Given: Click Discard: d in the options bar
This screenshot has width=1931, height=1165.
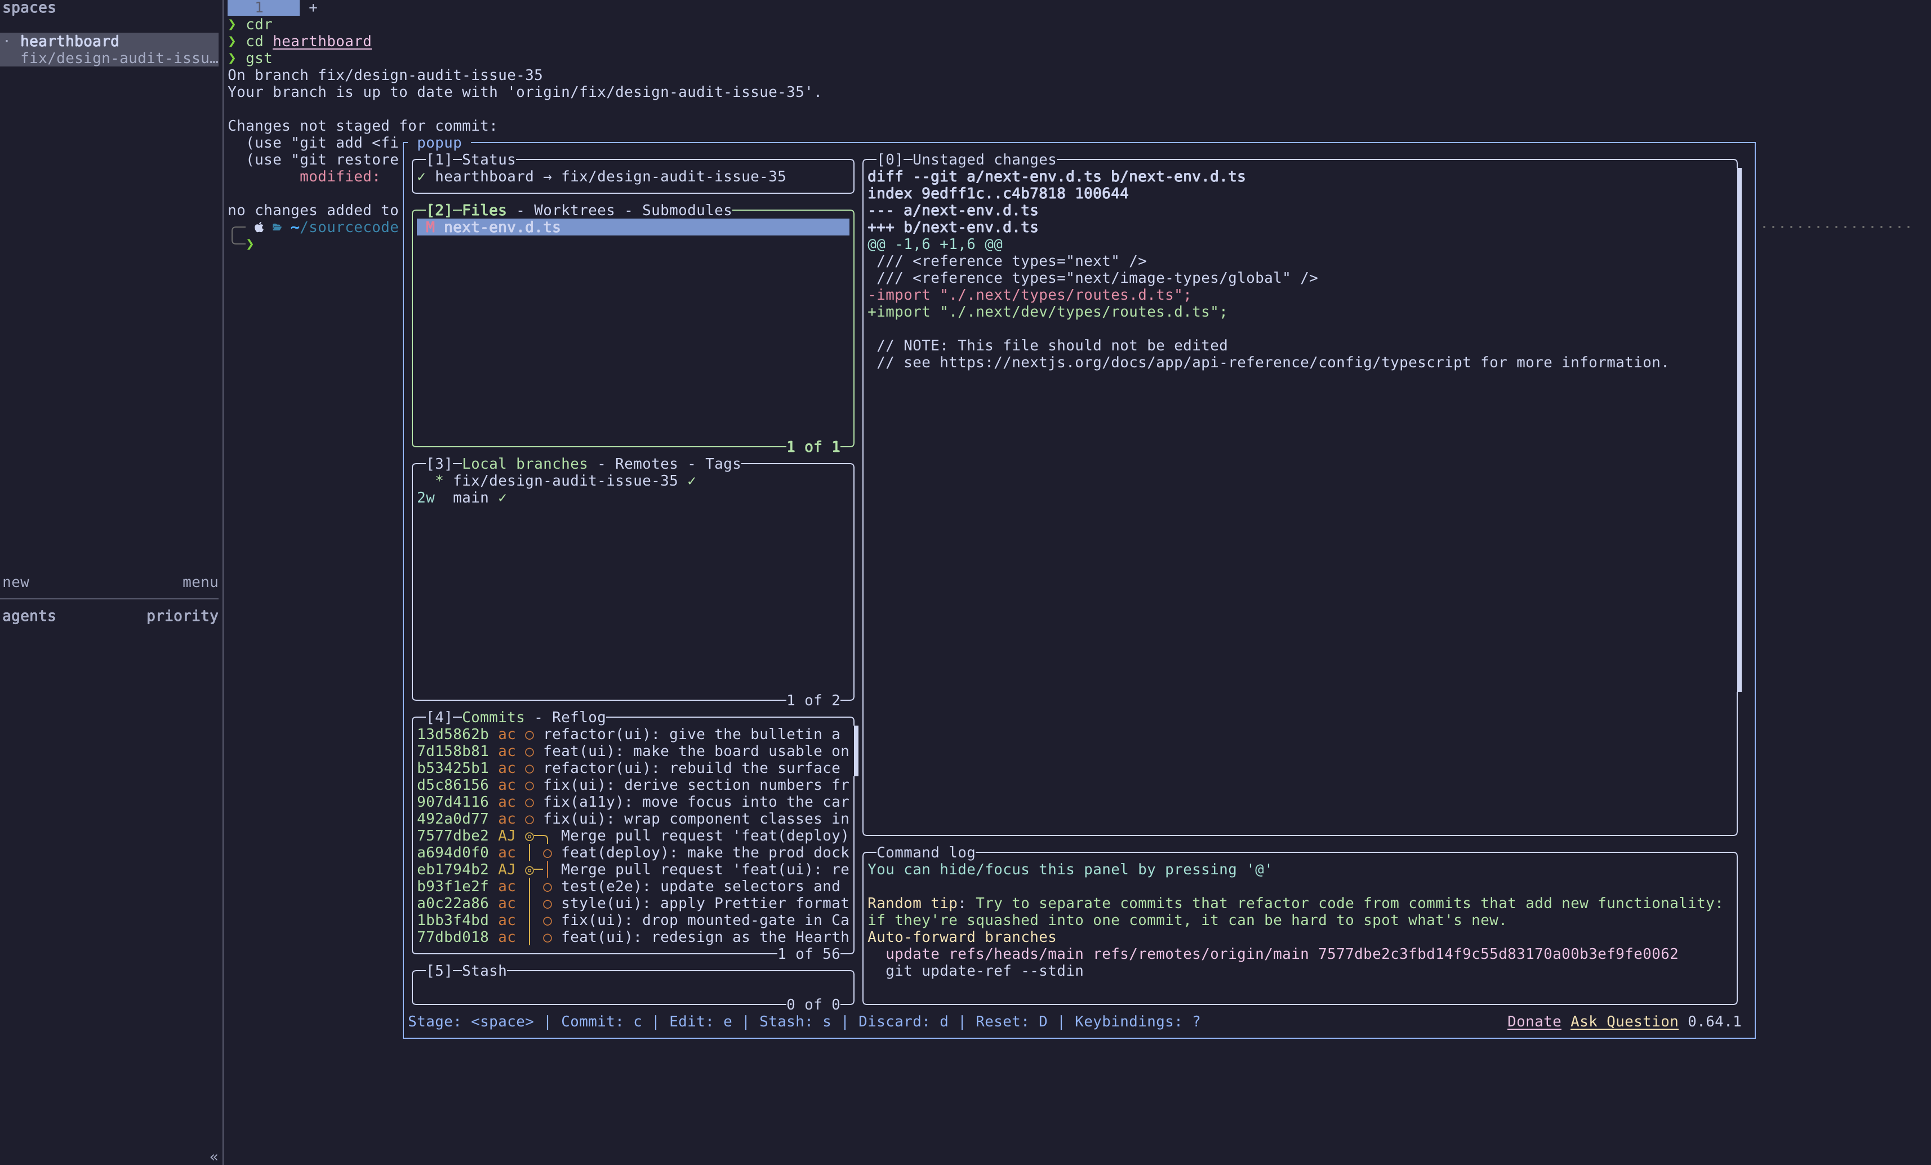Looking at the screenshot, I should [903, 1021].
